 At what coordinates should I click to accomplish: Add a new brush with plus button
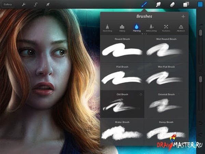pyautogui.click(x=183, y=16)
